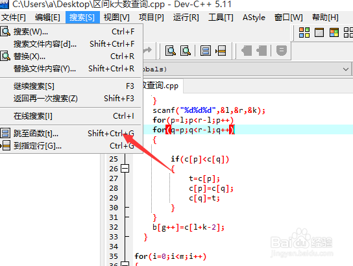Open the 窗口[W] menu
This screenshot has width=353, height=266.
289,18
